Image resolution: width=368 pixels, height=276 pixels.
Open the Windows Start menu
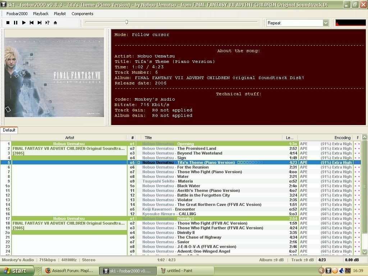(x=17, y=271)
